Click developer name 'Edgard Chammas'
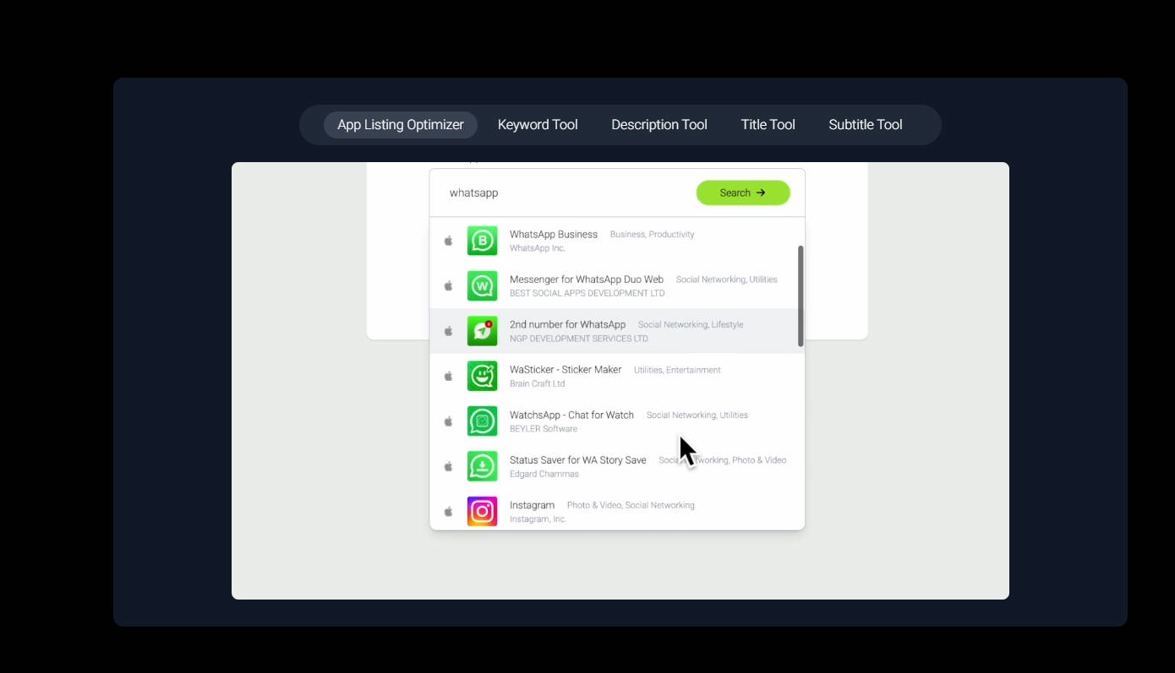The image size is (1175, 673). point(544,475)
